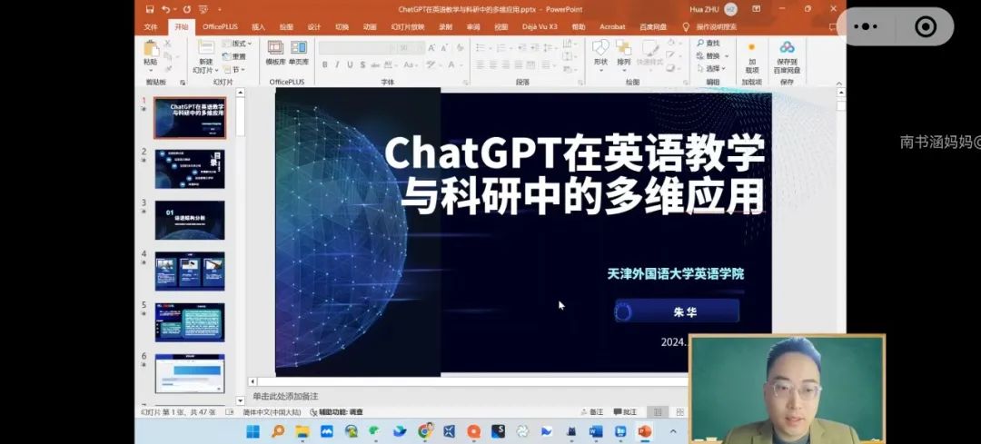Open the 排列 arrange menu

pyautogui.click(x=624, y=54)
